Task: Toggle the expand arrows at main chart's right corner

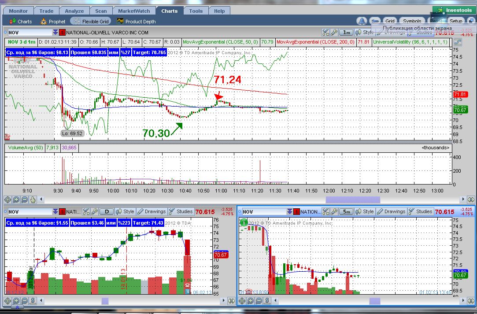Action: click(470, 200)
